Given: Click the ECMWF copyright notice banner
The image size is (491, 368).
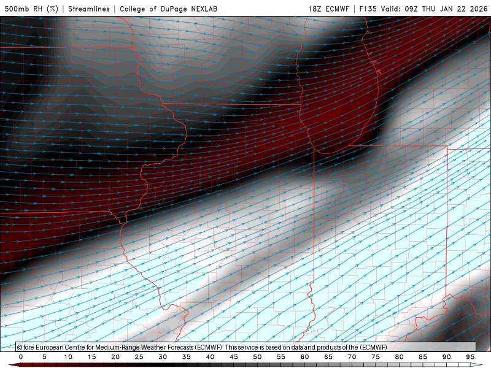Looking at the screenshot, I should tap(246, 347).
